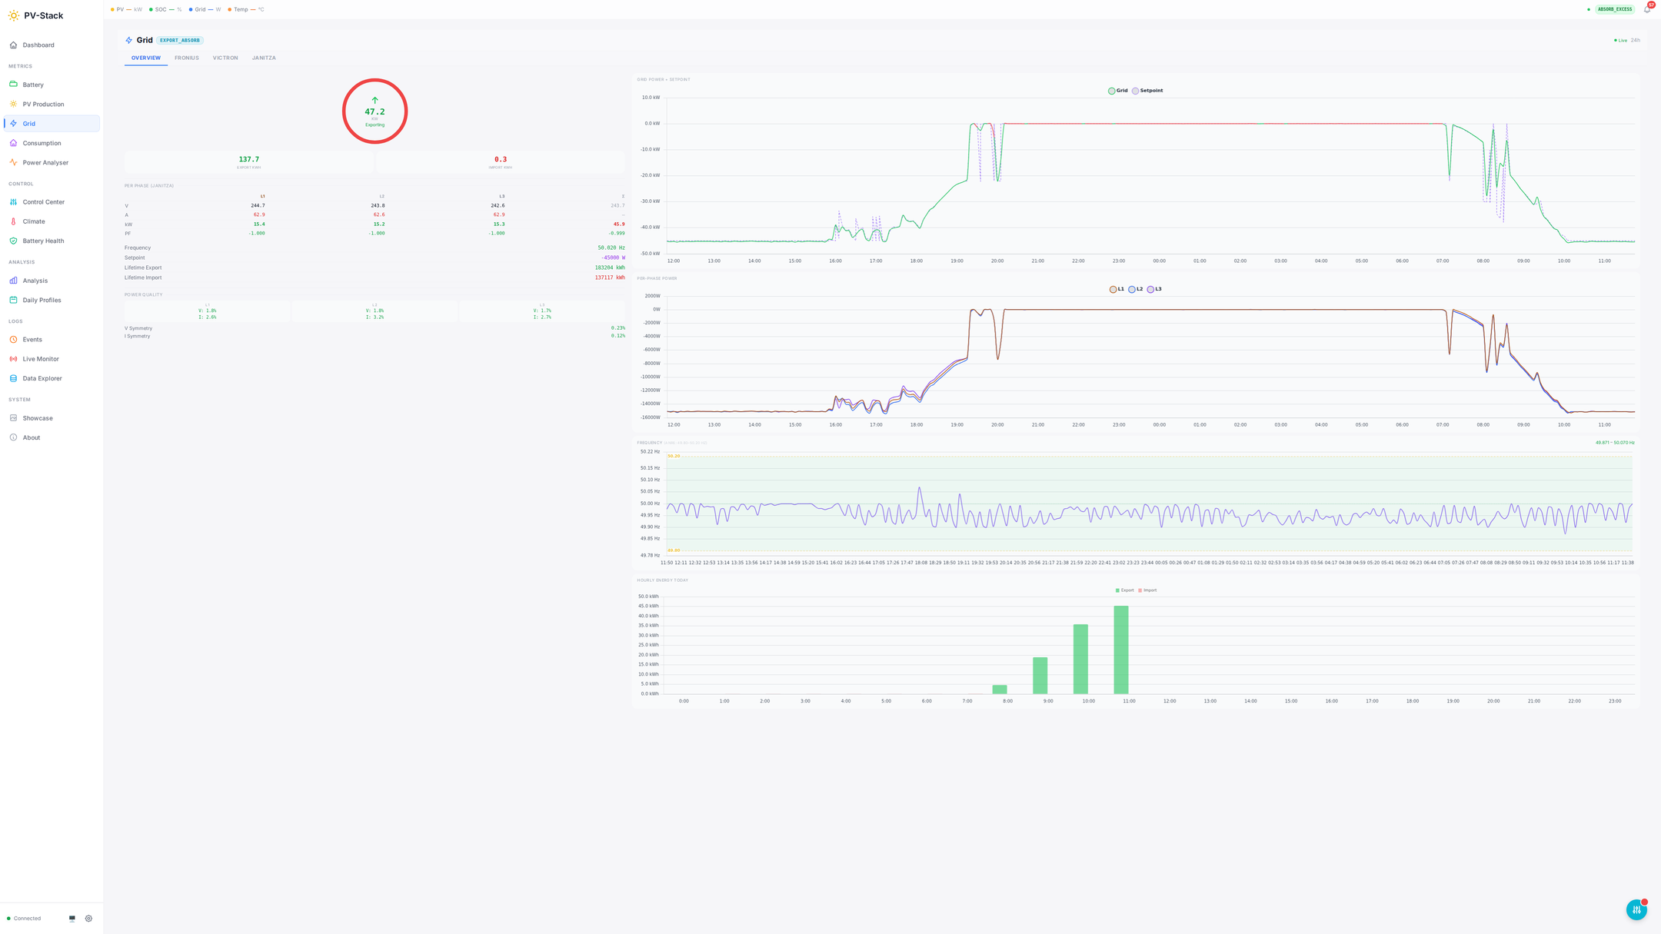Open the Battery Health page
The width and height of the screenshot is (1661, 934).
pyautogui.click(x=42, y=241)
